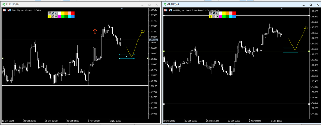Close the GBPJPY,H4 chart window
The width and height of the screenshot is (321, 125).
318,5
